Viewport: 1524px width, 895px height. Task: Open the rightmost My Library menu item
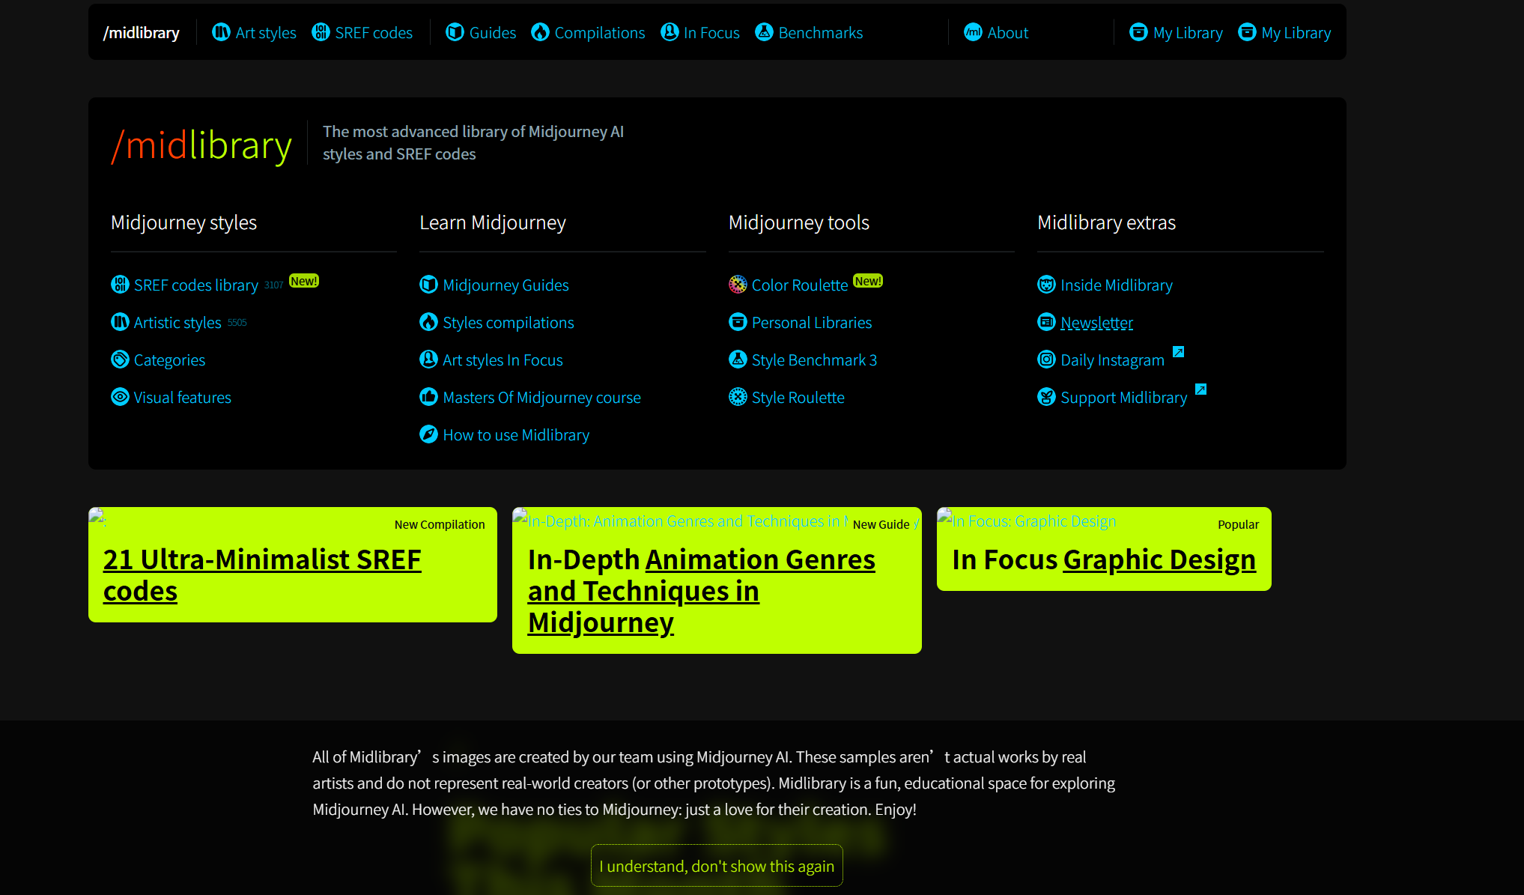[x=1296, y=33]
